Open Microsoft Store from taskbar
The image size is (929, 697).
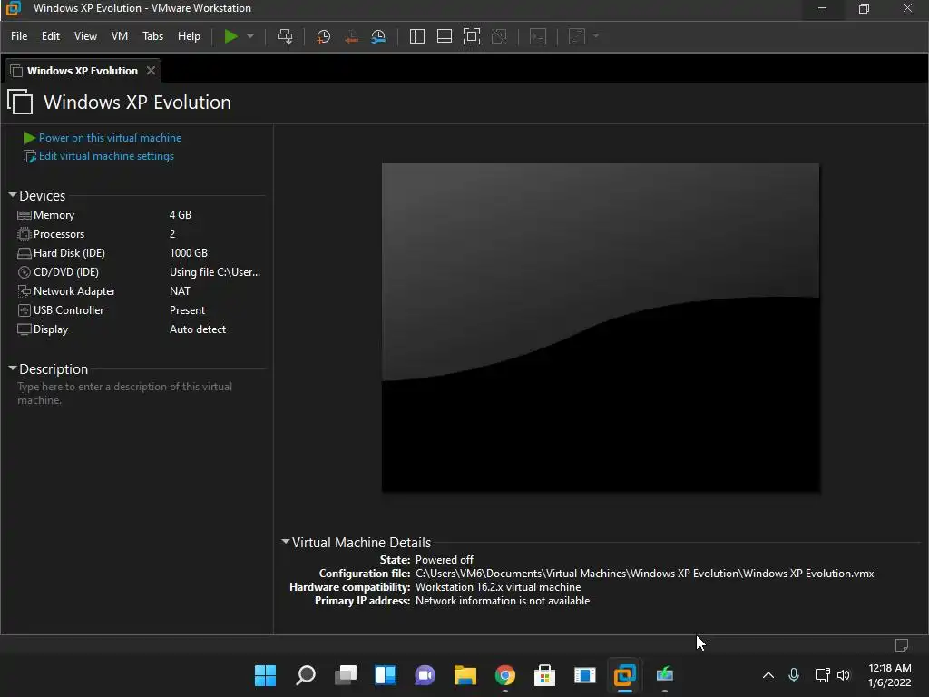pos(544,675)
